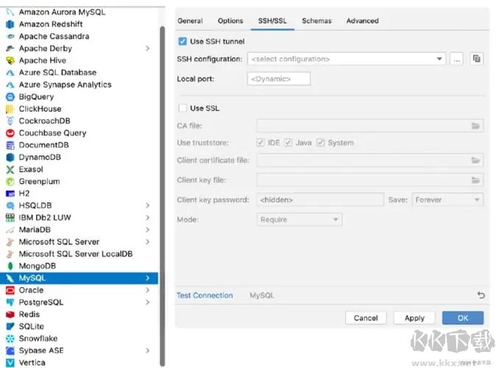Click the Apache Derby hat icon
The image size is (496, 368).
click(x=10, y=49)
